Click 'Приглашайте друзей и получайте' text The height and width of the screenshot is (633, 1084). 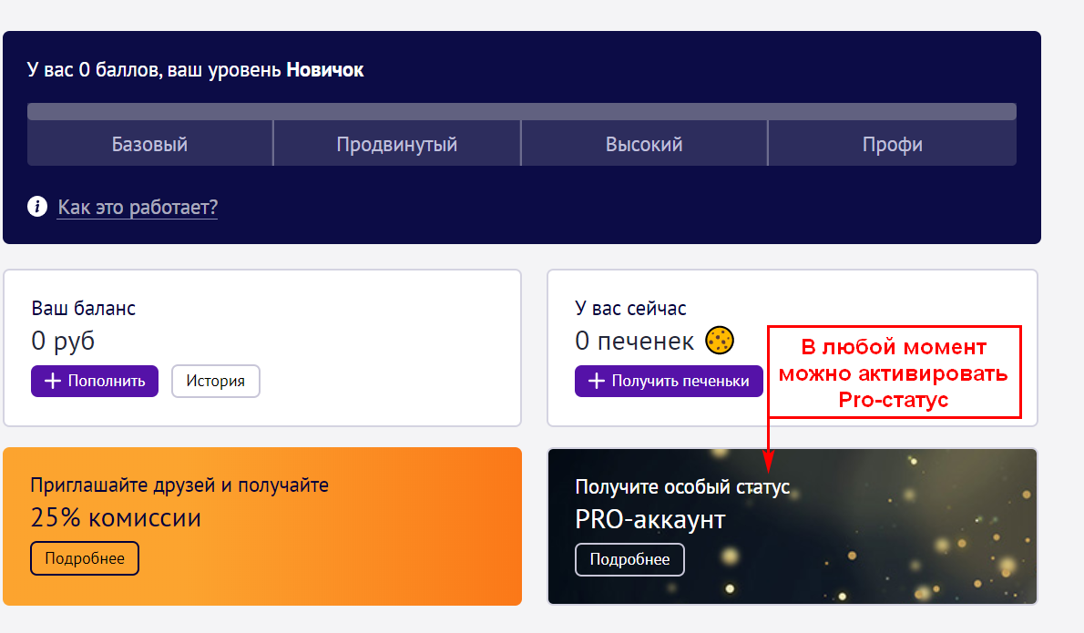click(179, 485)
